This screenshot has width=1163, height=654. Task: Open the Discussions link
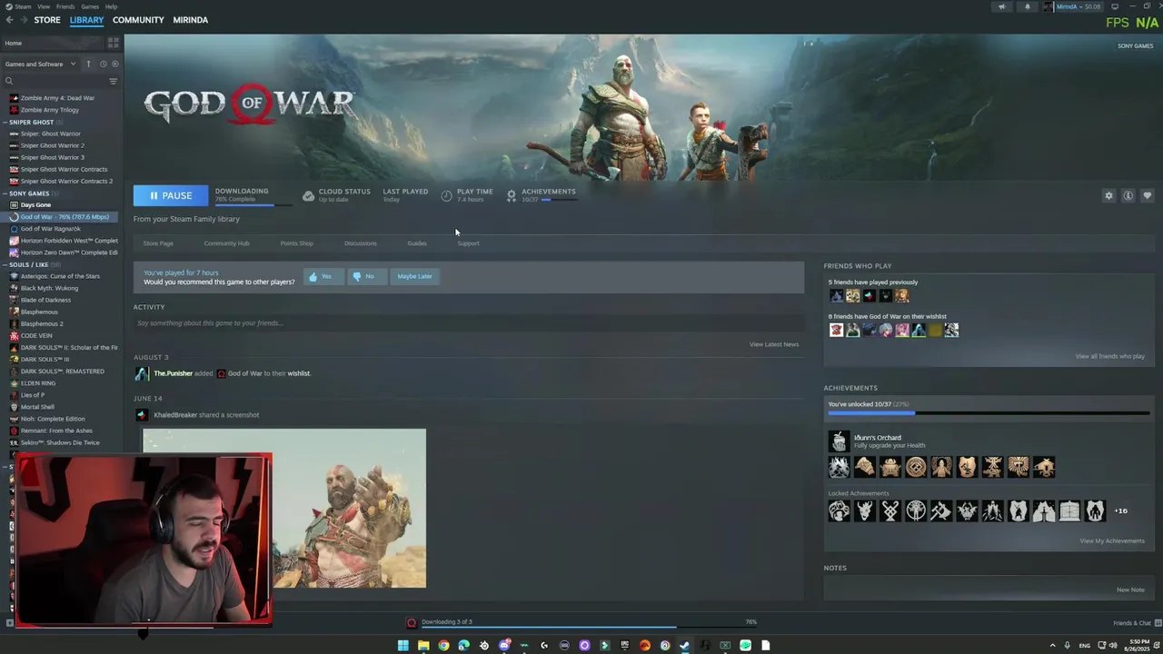pos(361,243)
